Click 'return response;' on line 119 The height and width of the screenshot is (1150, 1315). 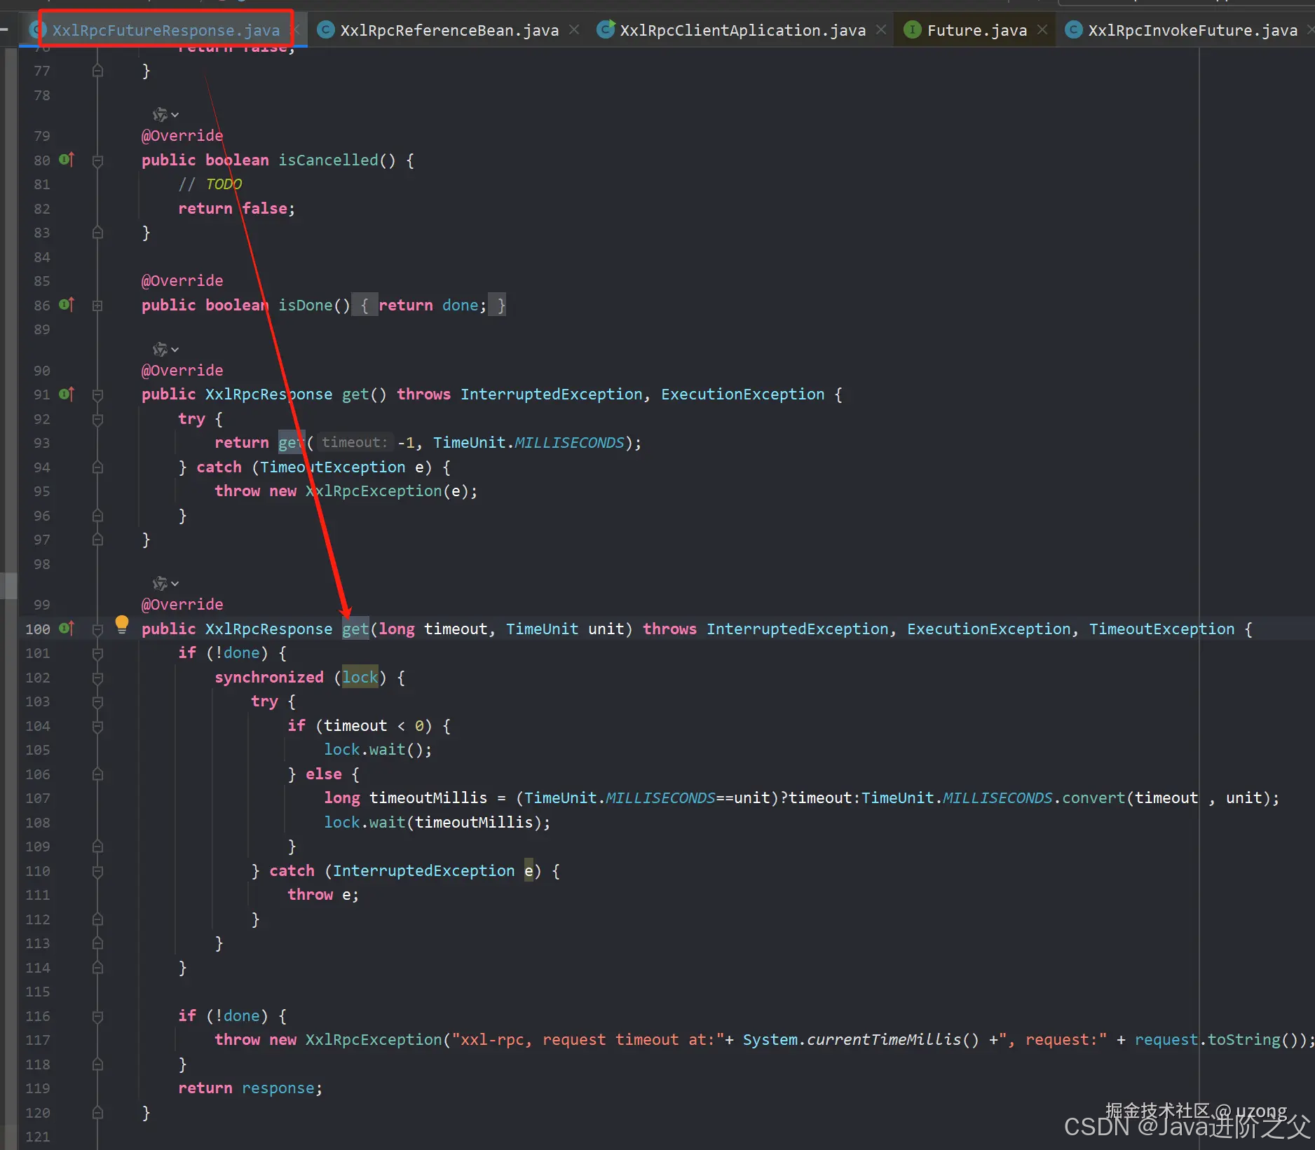250,1088
